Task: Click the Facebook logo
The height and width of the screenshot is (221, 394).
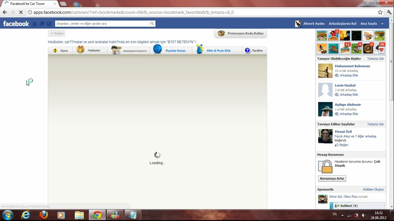Action: pyautogui.click(x=16, y=24)
